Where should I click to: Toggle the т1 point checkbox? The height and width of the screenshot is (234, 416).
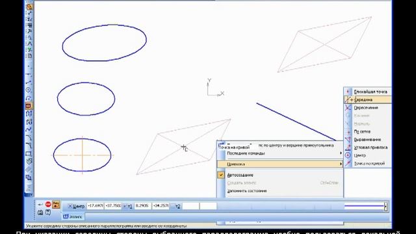tap(125, 206)
